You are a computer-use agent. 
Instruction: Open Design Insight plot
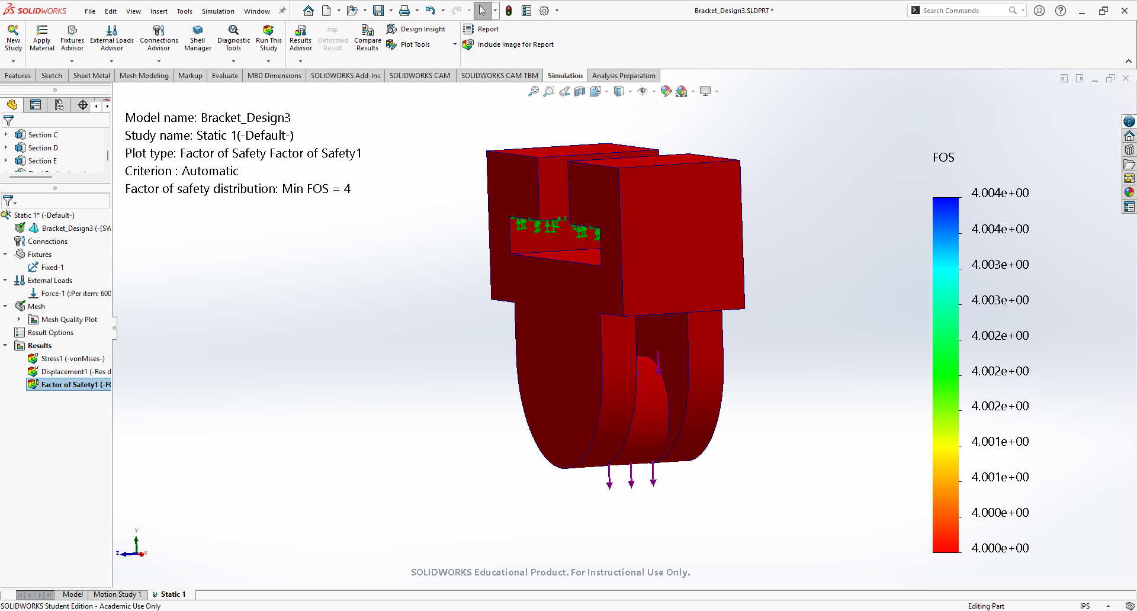pyautogui.click(x=416, y=29)
